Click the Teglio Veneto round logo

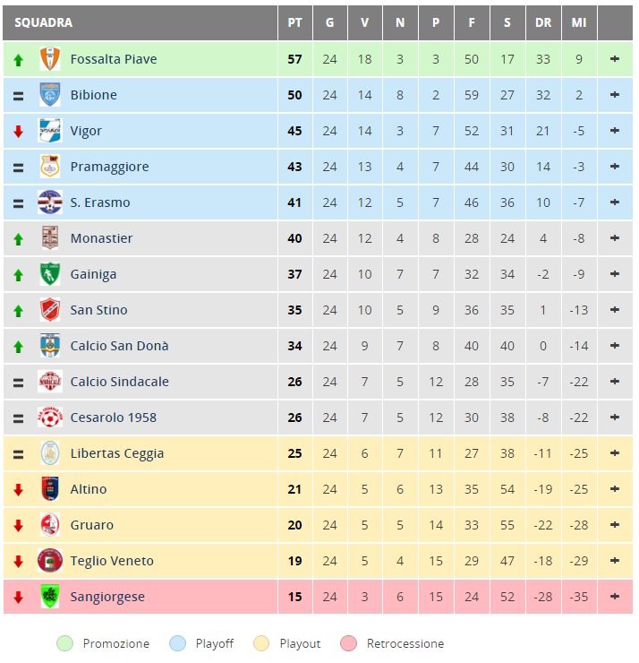[x=50, y=561]
